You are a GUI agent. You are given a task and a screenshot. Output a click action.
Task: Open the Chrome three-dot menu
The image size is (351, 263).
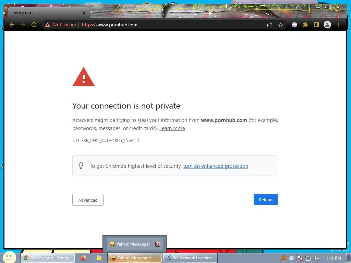(338, 25)
